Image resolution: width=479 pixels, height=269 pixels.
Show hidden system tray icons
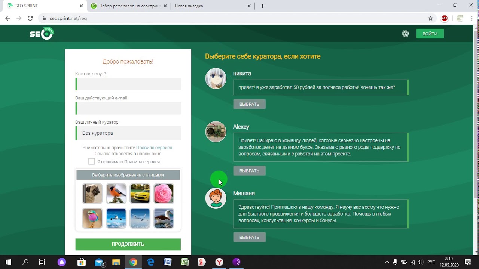point(387,262)
